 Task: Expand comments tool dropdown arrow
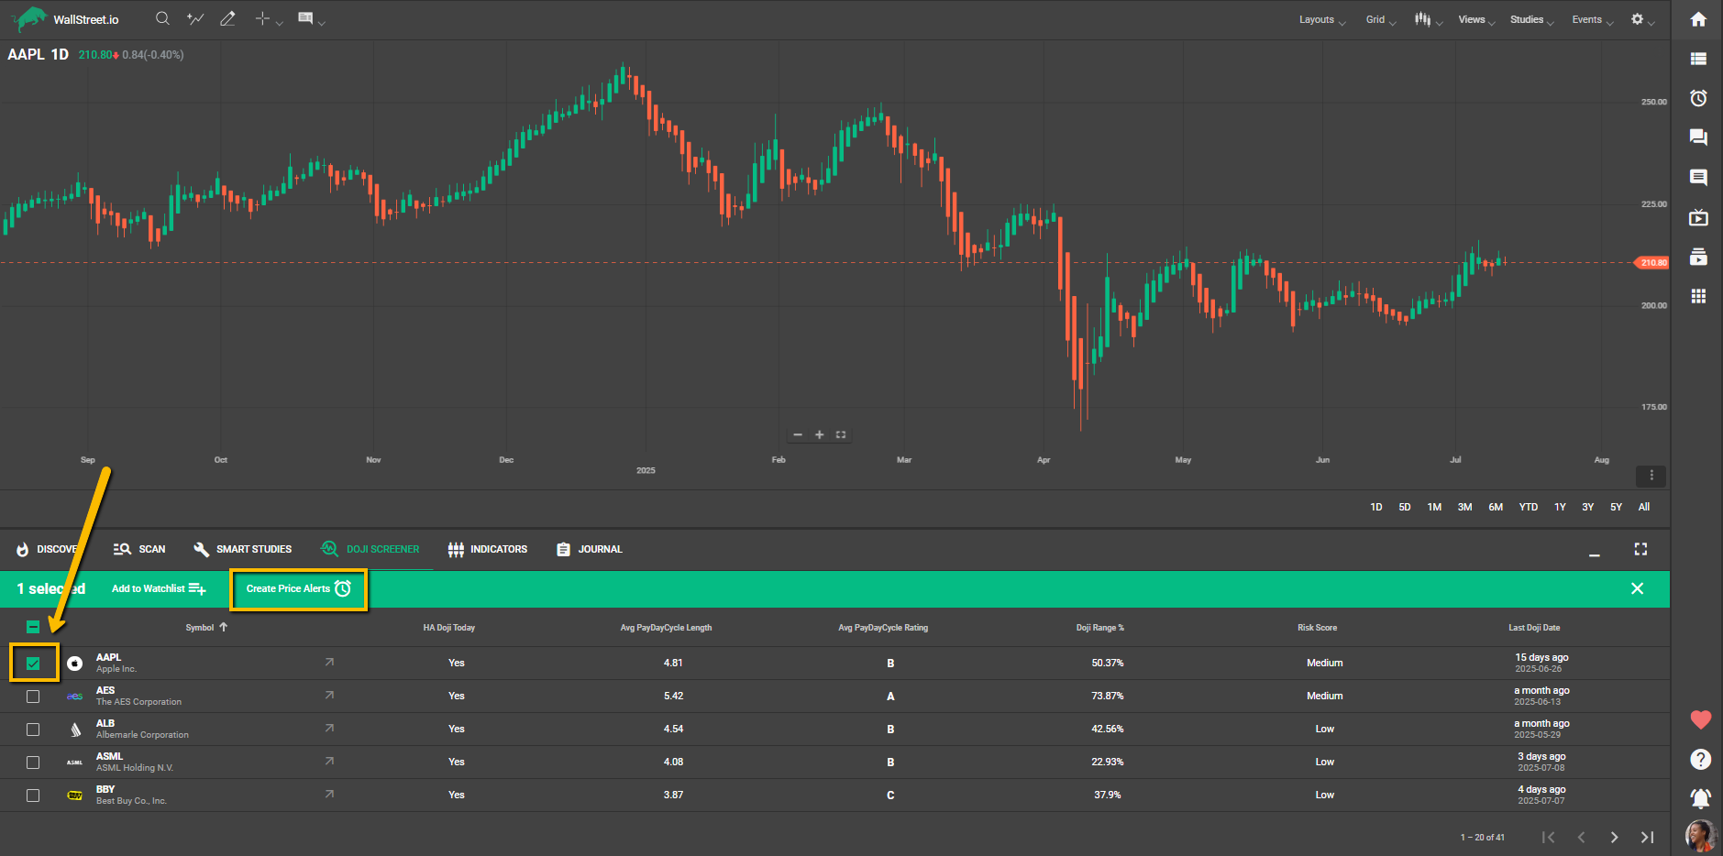point(321,22)
